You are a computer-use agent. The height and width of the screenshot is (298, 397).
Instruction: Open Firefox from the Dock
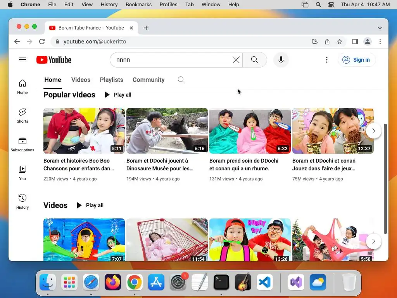[x=113, y=282]
